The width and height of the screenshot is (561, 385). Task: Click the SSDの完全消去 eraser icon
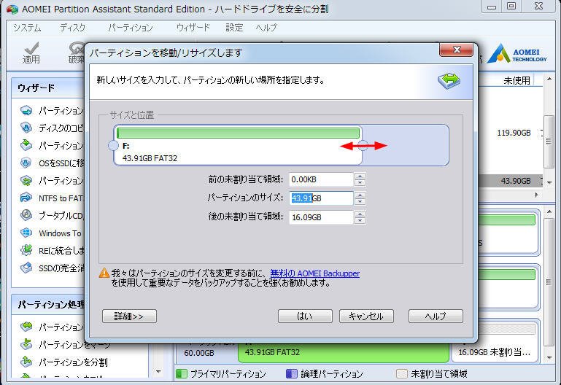(x=26, y=268)
